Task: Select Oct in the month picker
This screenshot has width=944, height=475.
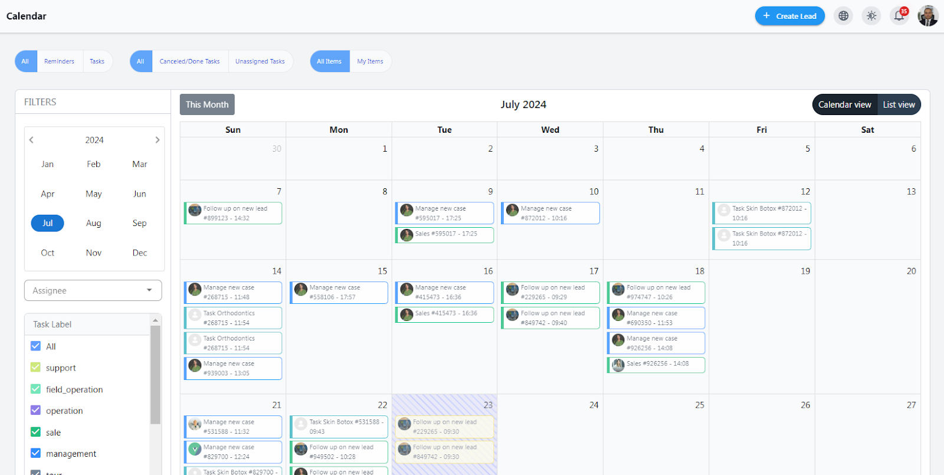Action: [x=47, y=253]
